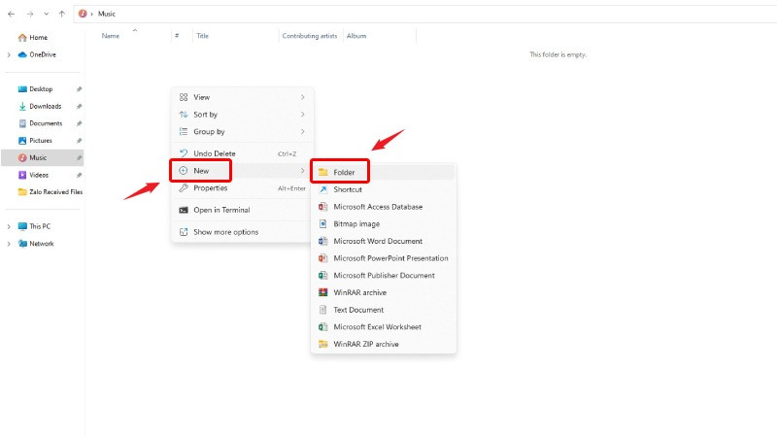
Task: Open Videos in the sidebar
Action: click(39, 175)
